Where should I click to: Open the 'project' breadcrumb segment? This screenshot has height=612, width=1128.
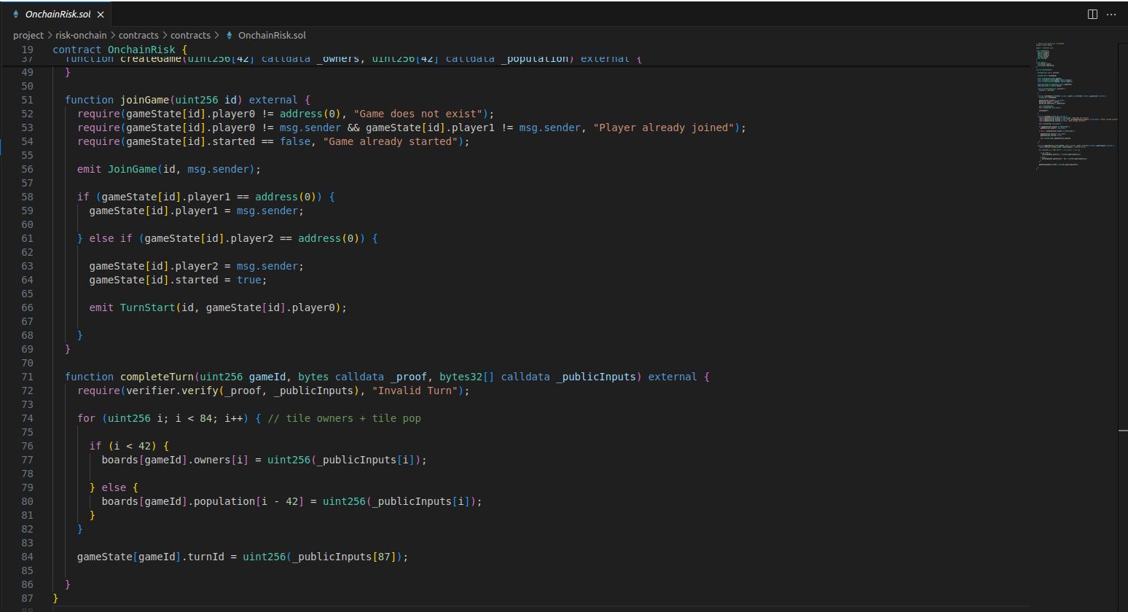[28, 35]
